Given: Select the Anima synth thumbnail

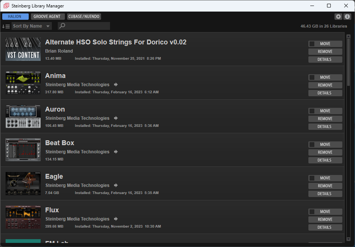Looking at the screenshot, I should tap(23, 83).
